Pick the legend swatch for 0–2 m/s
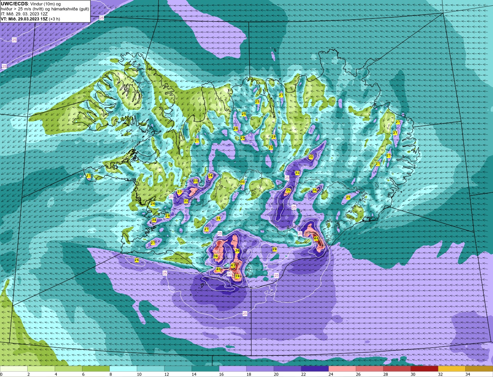 point(14,369)
